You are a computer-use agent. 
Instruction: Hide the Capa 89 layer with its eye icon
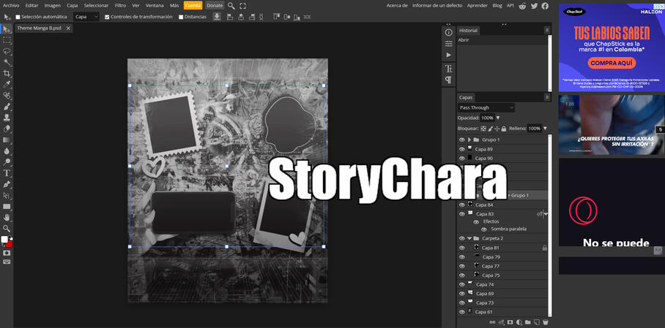(461, 149)
